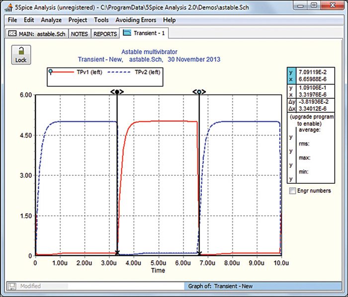Open the REPORTS tab
348x297 pixels.
point(105,34)
